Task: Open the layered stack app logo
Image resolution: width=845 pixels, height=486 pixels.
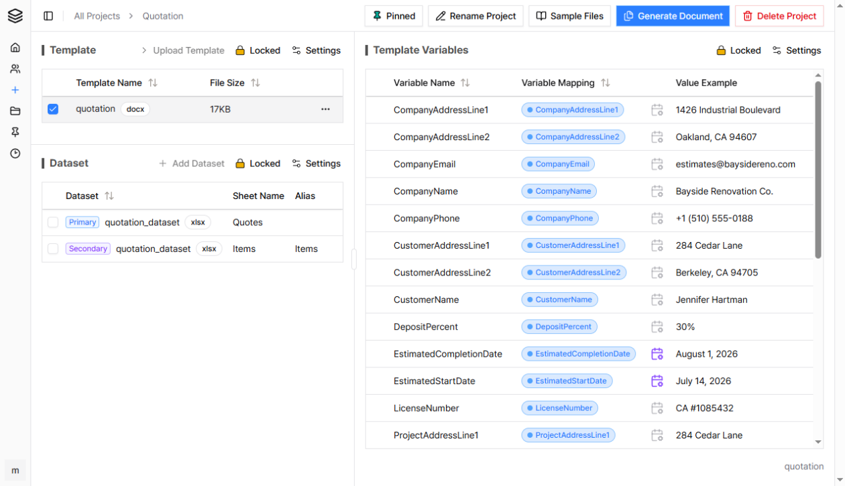Action: [15, 15]
